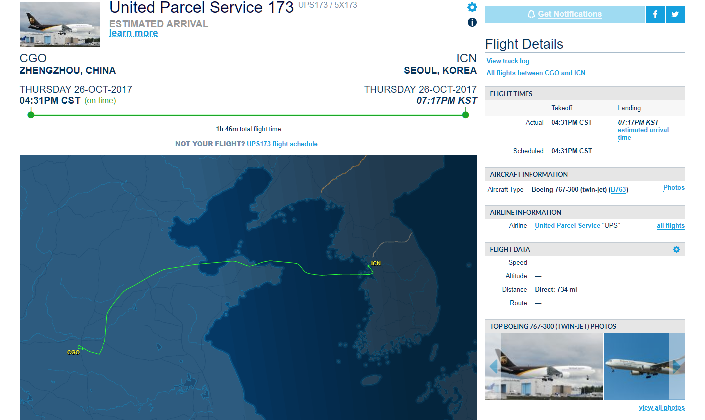The width and height of the screenshot is (705, 420).
Task: Open B763 aircraft type link
Action: click(x=618, y=189)
